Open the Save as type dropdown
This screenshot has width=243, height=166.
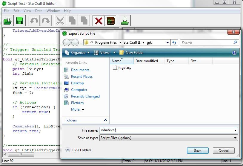click(x=235, y=138)
